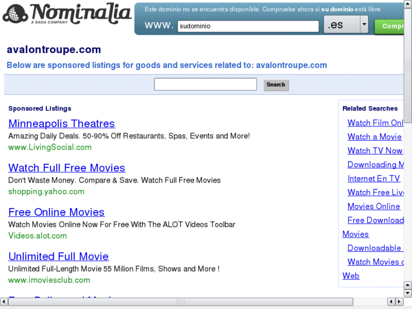
Task: Click the Nominalia logo
Action: coord(67,14)
